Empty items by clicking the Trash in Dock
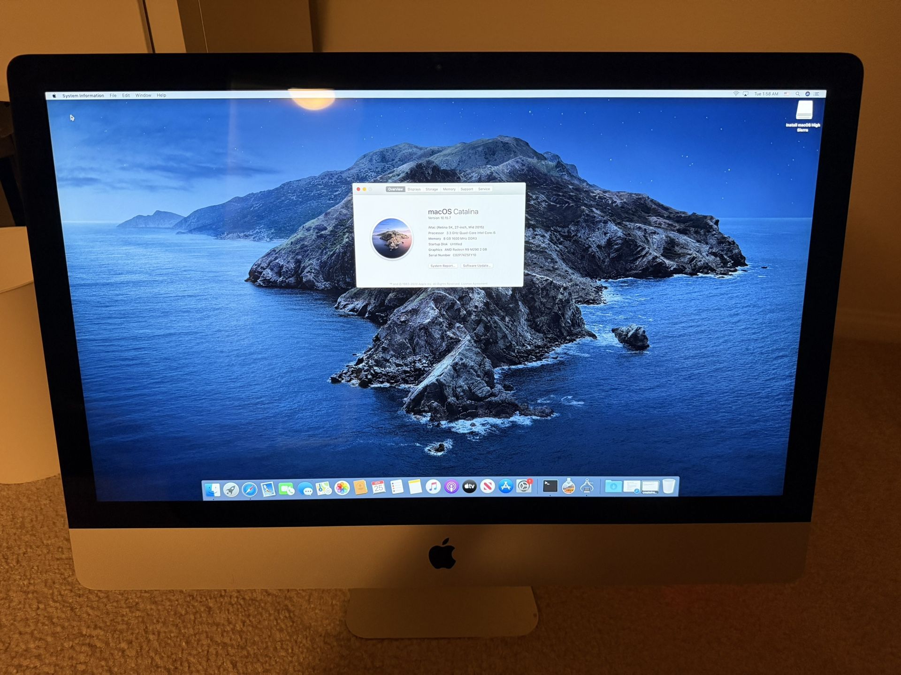This screenshot has height=675, width=901. [669, 487]
